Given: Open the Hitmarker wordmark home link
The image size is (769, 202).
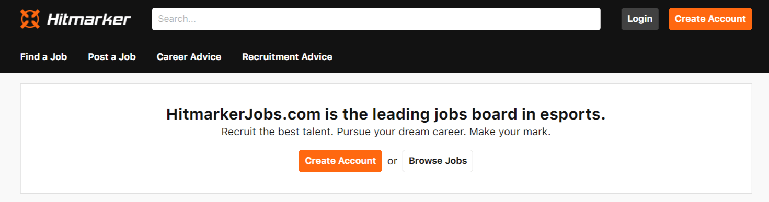Looking at the screenshot, I should (x=89, y=19).
